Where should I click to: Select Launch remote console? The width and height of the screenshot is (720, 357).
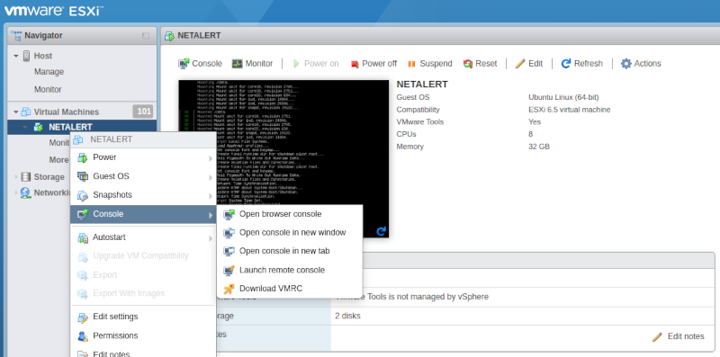290,270
